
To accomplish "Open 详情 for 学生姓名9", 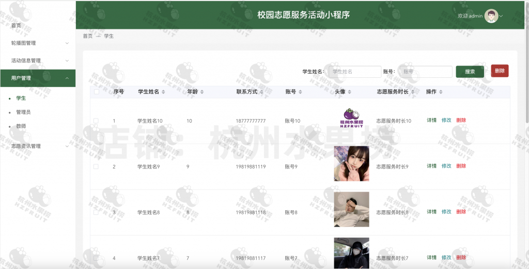I will (431, 166).
